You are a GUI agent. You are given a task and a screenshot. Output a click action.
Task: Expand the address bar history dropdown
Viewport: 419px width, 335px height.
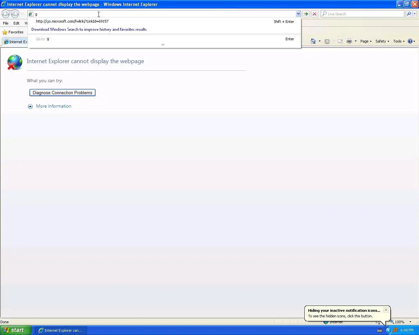298,14
